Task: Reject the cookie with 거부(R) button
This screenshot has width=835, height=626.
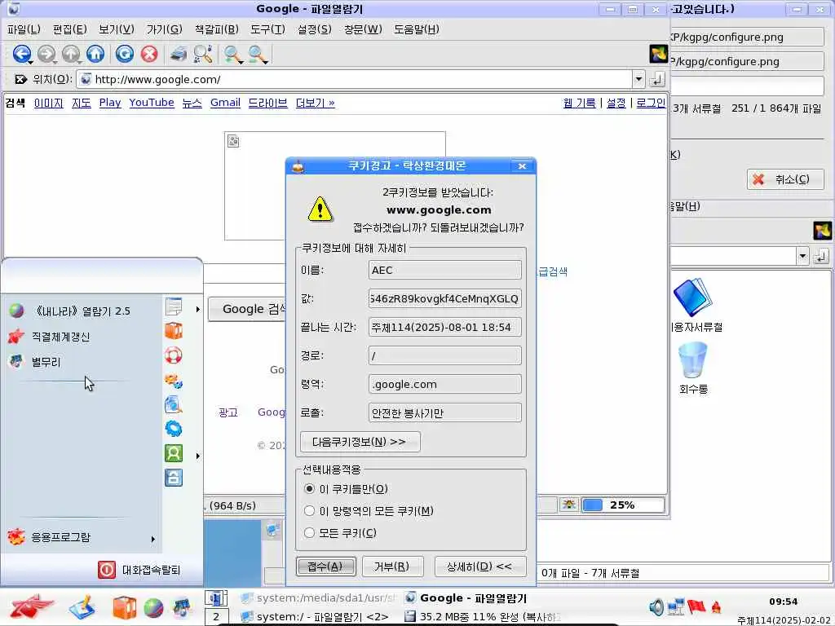Action: click(392, 566)
